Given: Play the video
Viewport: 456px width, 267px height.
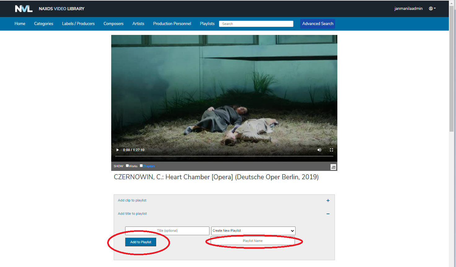Looking at the screenshot, I should pos(117,150).
